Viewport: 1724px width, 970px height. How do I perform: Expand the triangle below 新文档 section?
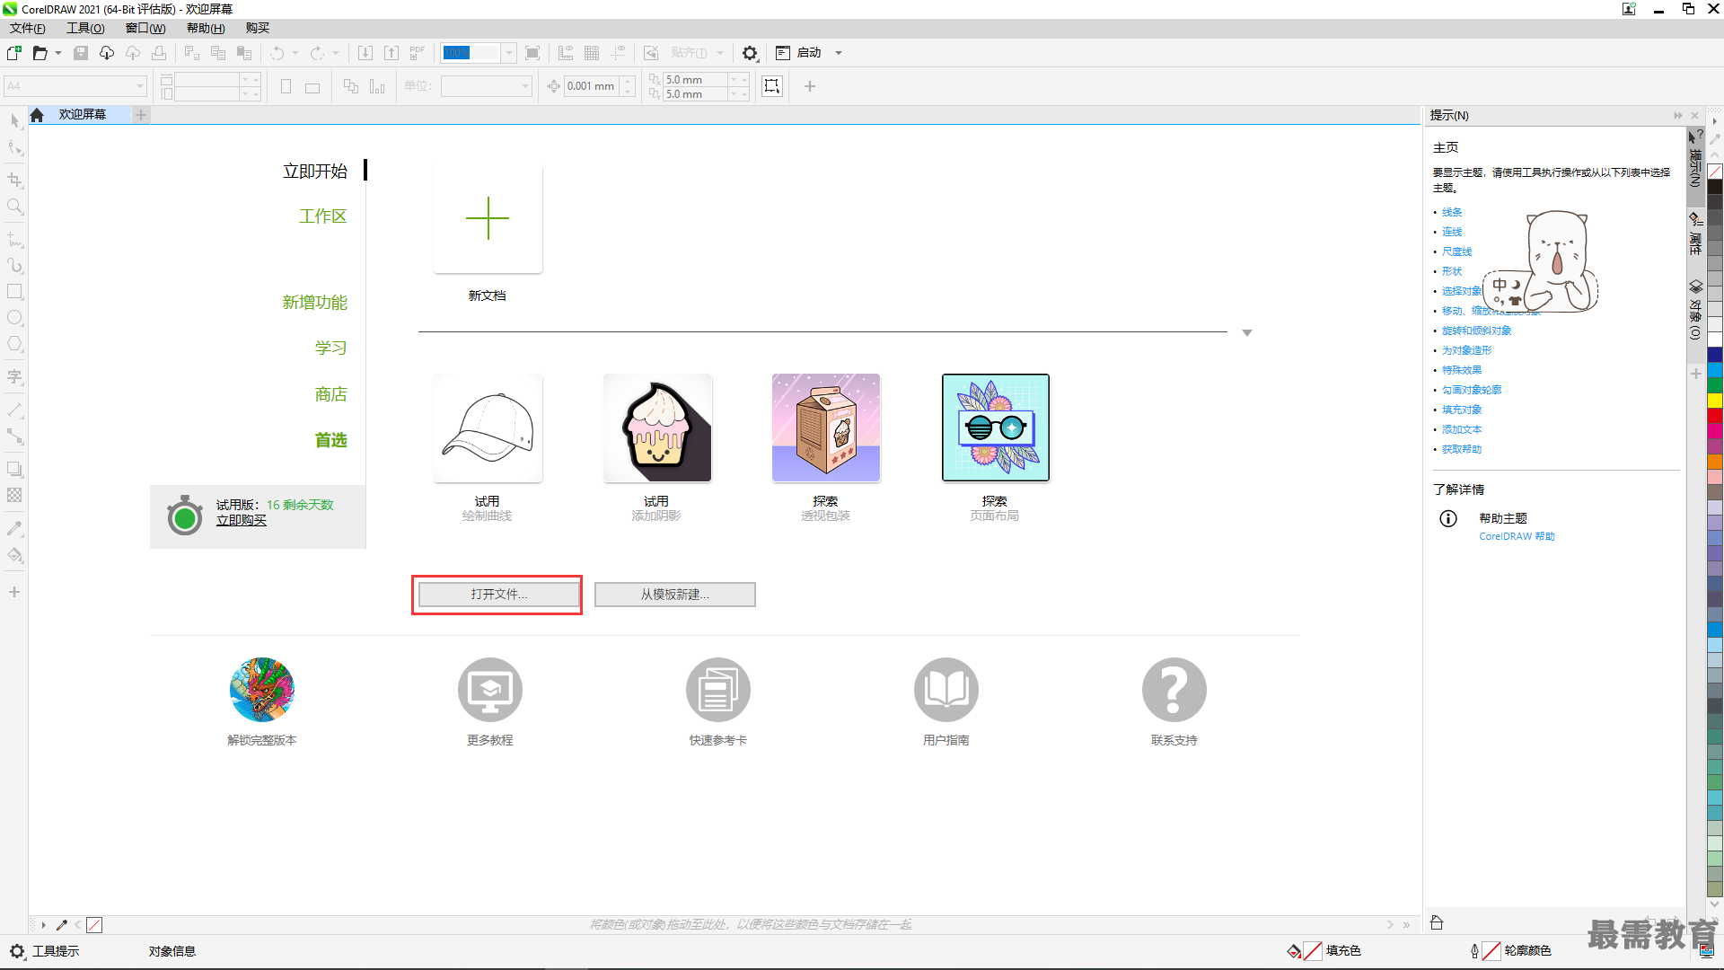click(1247, 333)
